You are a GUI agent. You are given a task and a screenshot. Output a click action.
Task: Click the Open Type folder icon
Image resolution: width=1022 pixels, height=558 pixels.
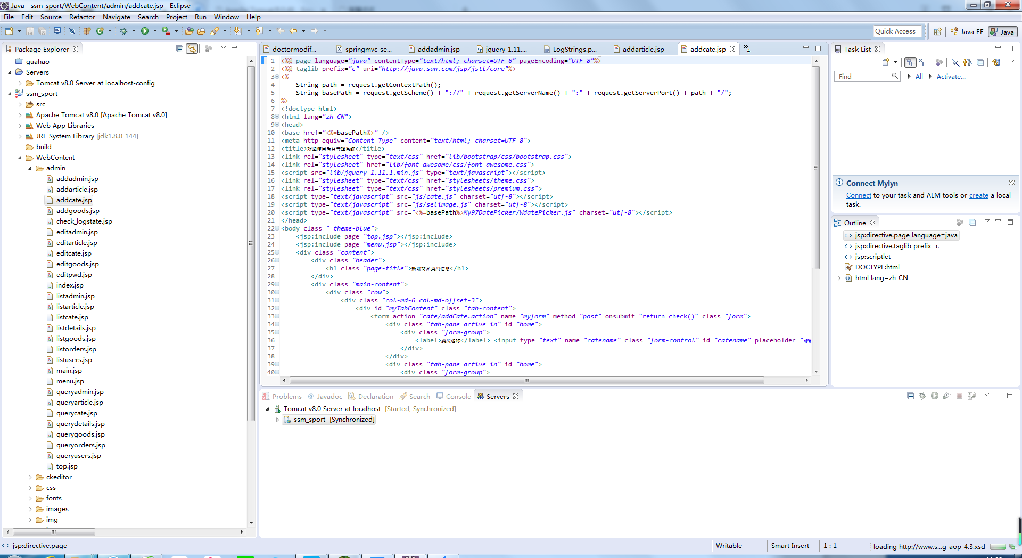(189, 31)
